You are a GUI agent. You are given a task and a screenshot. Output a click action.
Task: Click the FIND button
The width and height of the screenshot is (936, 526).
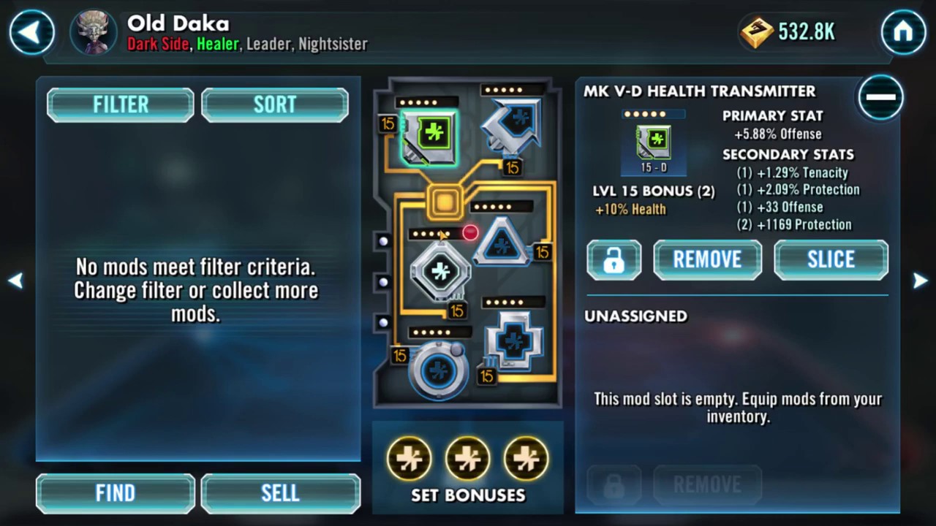click(x=116, y=493)
